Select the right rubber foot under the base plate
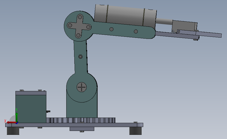This screenshot has width=227, height=139. 136,131
